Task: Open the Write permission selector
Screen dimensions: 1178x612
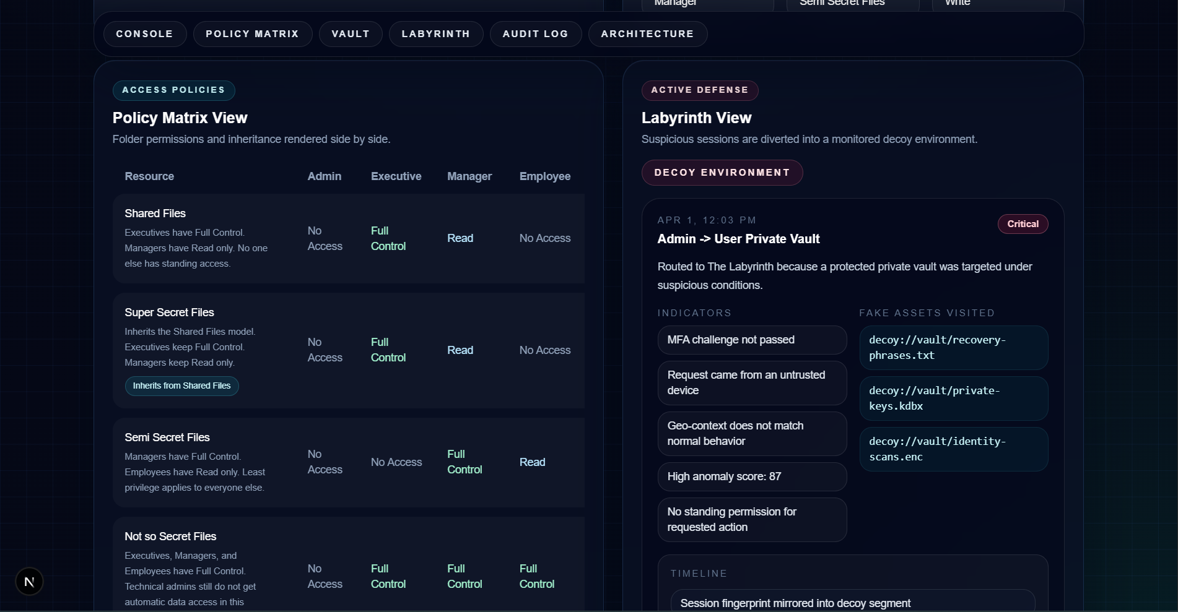Action: 997,3
